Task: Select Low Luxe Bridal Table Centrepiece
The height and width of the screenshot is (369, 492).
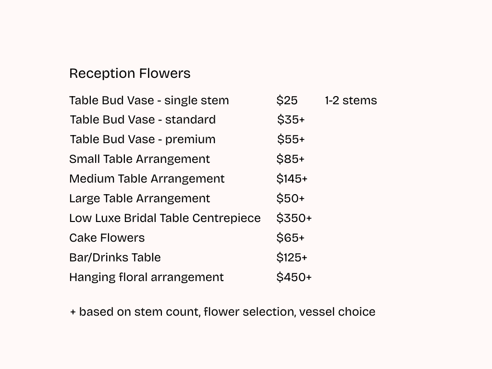Action: [x=165, y=219]
